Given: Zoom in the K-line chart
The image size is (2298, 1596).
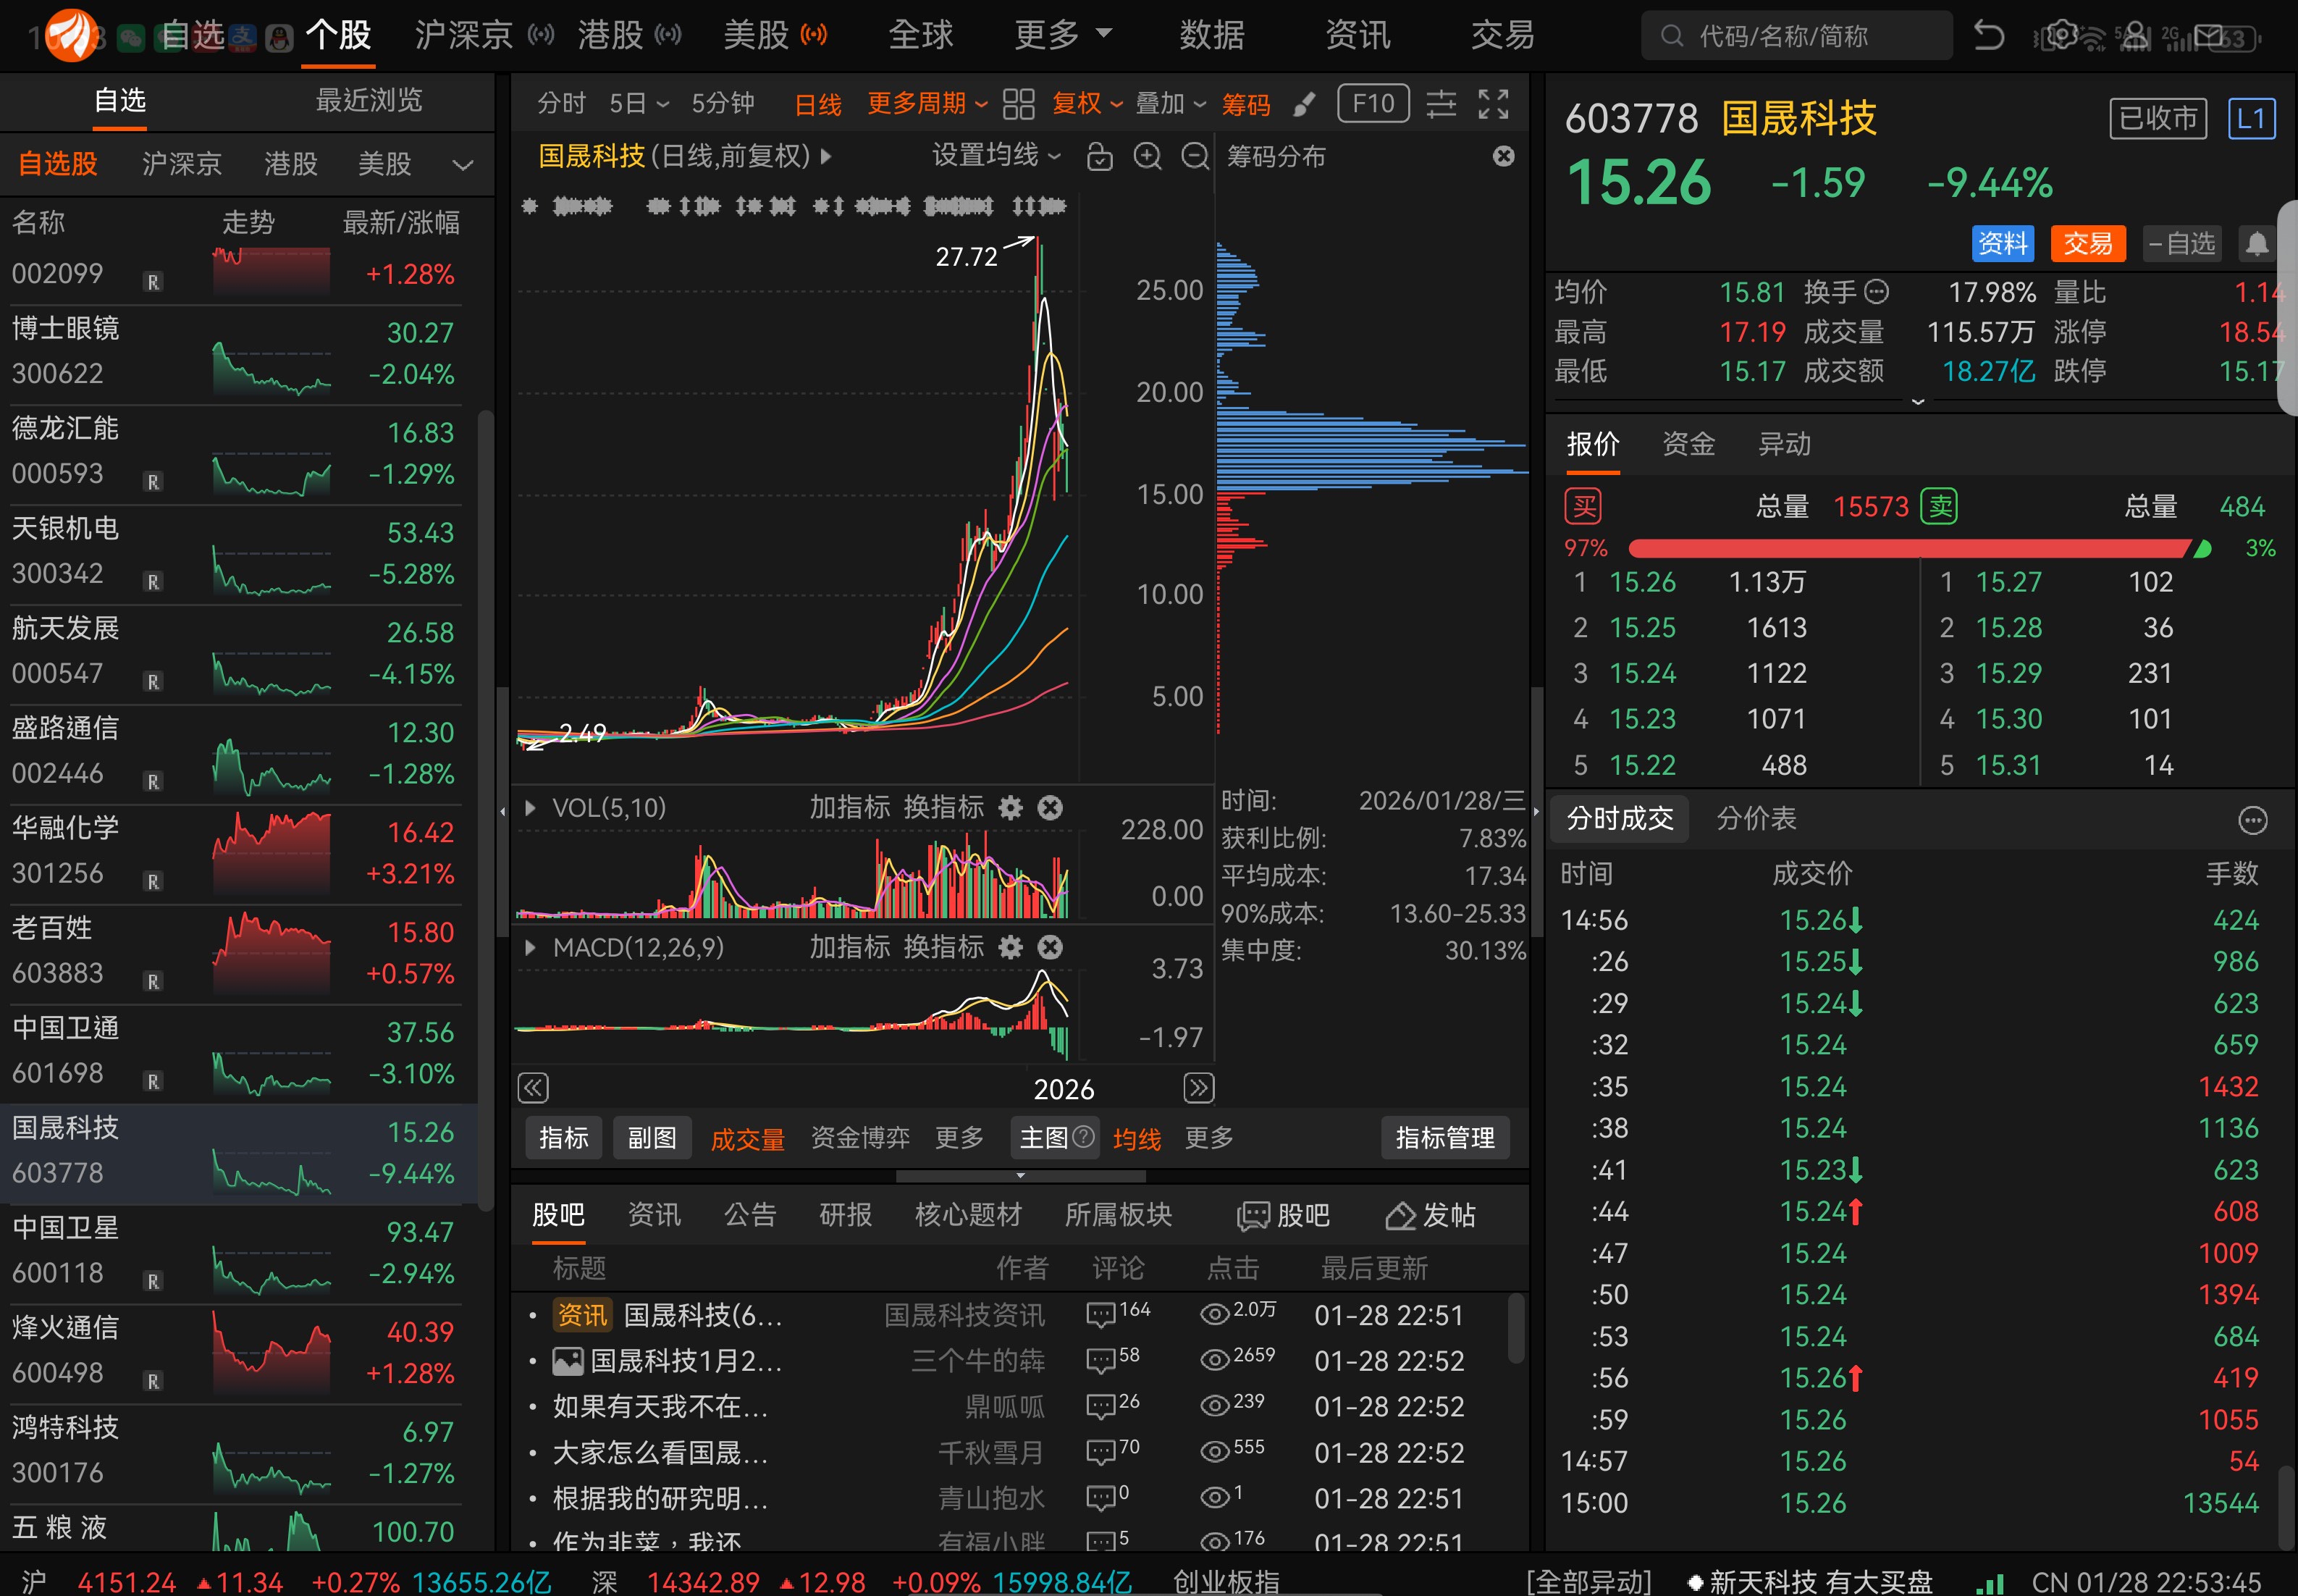Looking at the screenshot, I should pyautogui.click(x=1148, y=157).
